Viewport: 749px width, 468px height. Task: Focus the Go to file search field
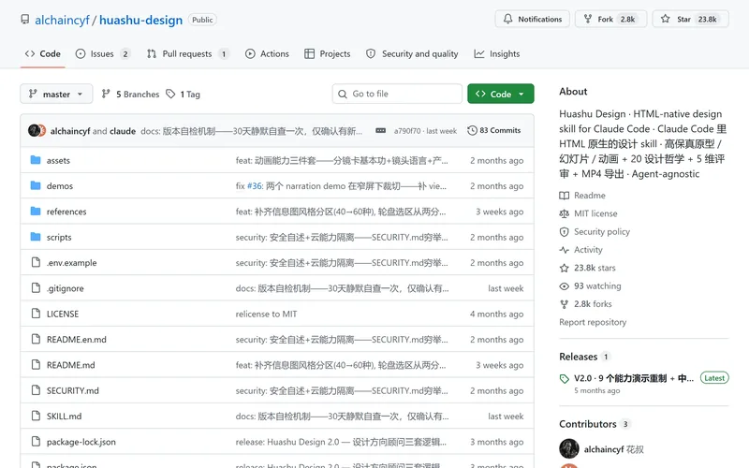[x=397, y=94]
